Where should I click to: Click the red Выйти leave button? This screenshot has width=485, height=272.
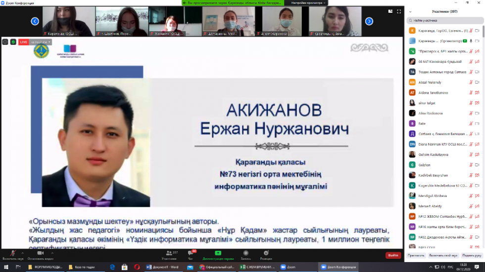point(393,255)
